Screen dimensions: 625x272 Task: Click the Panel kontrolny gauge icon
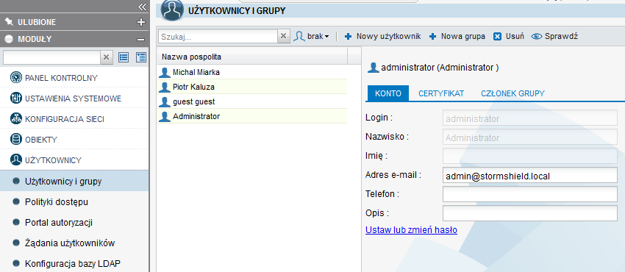pyautogui.click(x=16, y=77)
